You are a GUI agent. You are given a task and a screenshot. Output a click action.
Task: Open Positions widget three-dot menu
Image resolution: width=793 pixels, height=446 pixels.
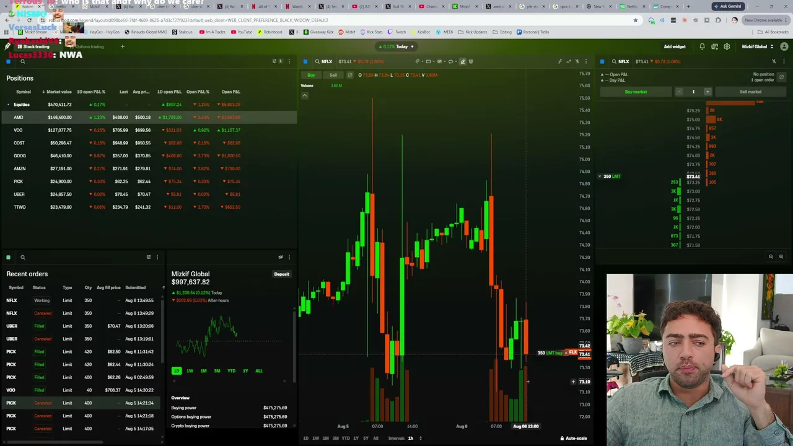[289, 61]
